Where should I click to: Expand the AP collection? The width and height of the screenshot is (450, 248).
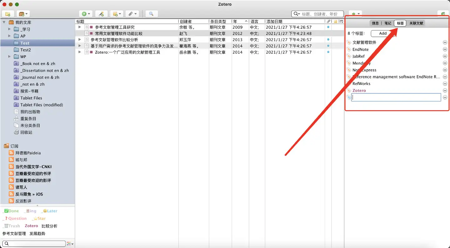[x=10, y=36]
